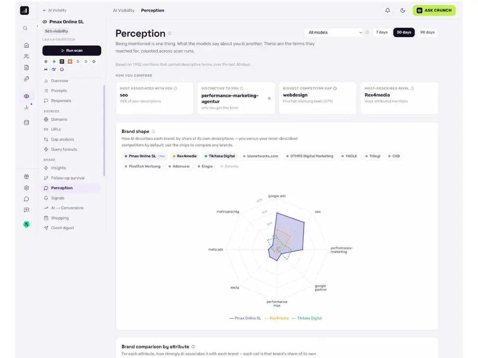
Task: Open the bar chart analytics rail icon
Action: 26,107
